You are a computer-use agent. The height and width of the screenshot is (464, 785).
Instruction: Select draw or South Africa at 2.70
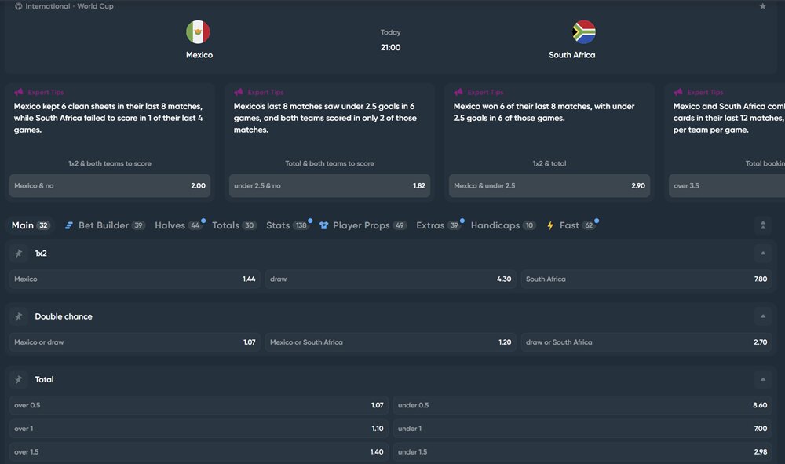pos(646,342)
